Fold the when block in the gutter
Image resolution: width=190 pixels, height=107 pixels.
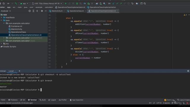pyautogui.click(x=56, y=18)
